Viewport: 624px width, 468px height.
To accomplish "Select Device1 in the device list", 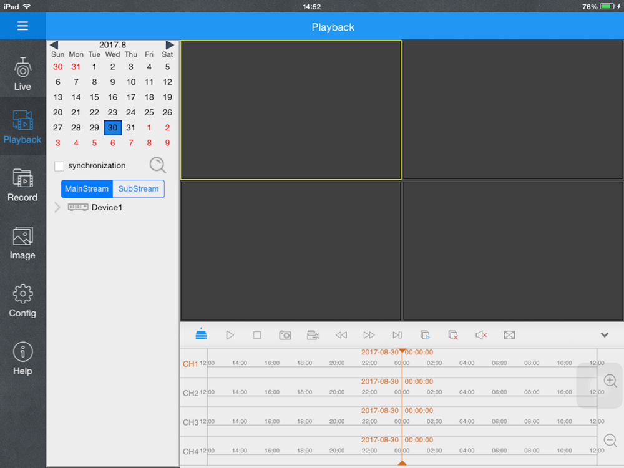I will click(x=107, y=207).
